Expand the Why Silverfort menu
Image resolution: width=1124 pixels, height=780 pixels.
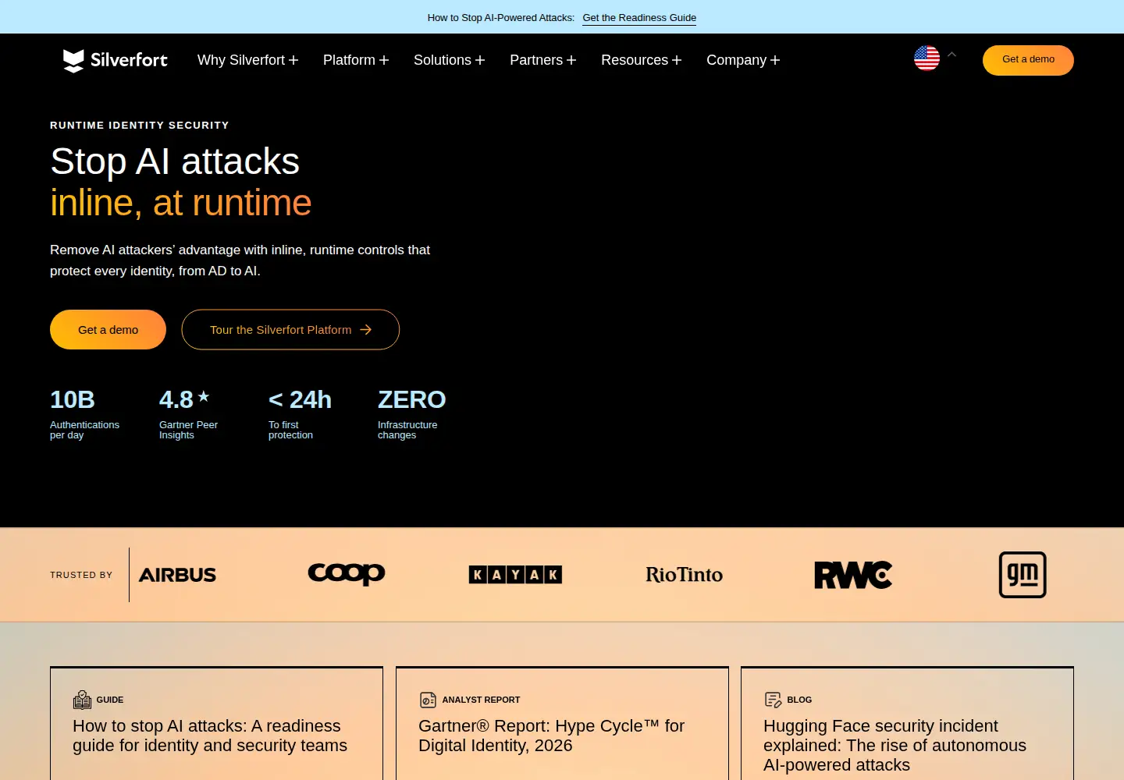(247, 60)
